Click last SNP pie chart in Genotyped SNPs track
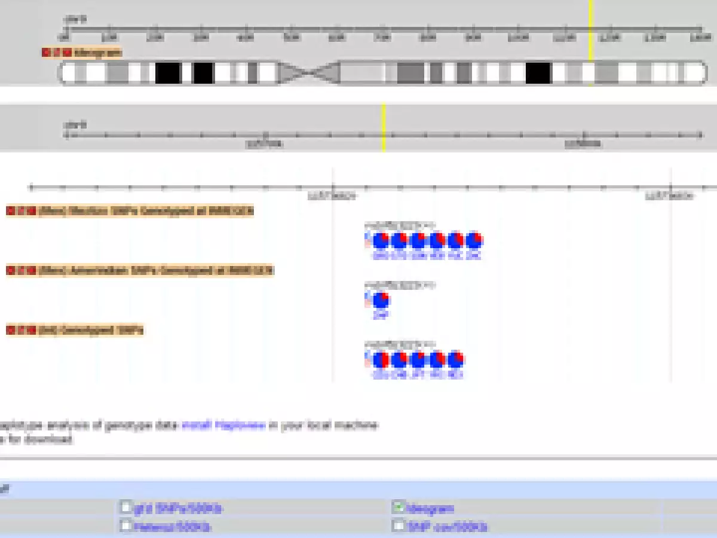Screen dimensions: 717x538 click(x=455, y=360)
